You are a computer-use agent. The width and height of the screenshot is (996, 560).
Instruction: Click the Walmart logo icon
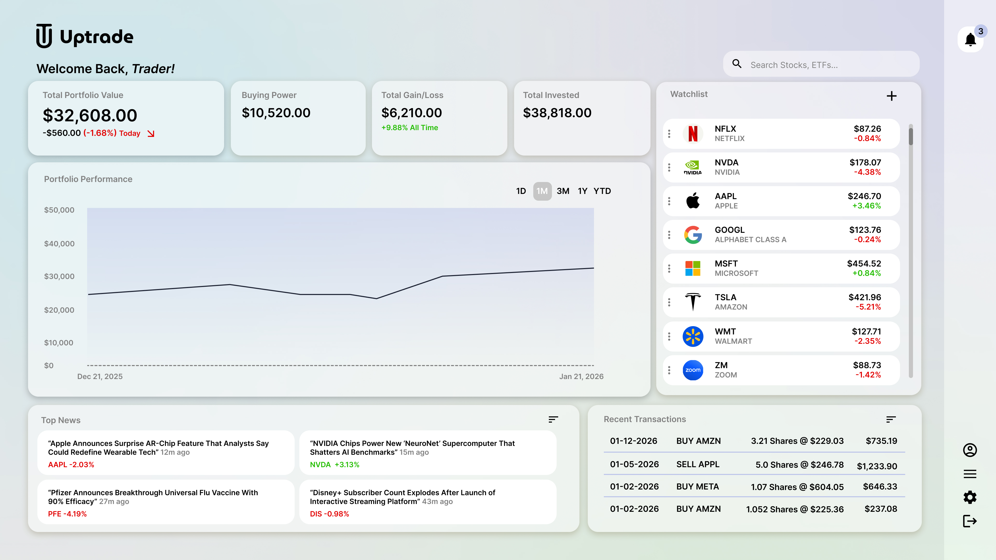click(x=693, y=336)
